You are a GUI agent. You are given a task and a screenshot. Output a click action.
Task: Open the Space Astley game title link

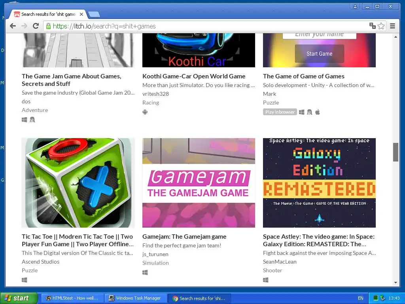[319, 240]
